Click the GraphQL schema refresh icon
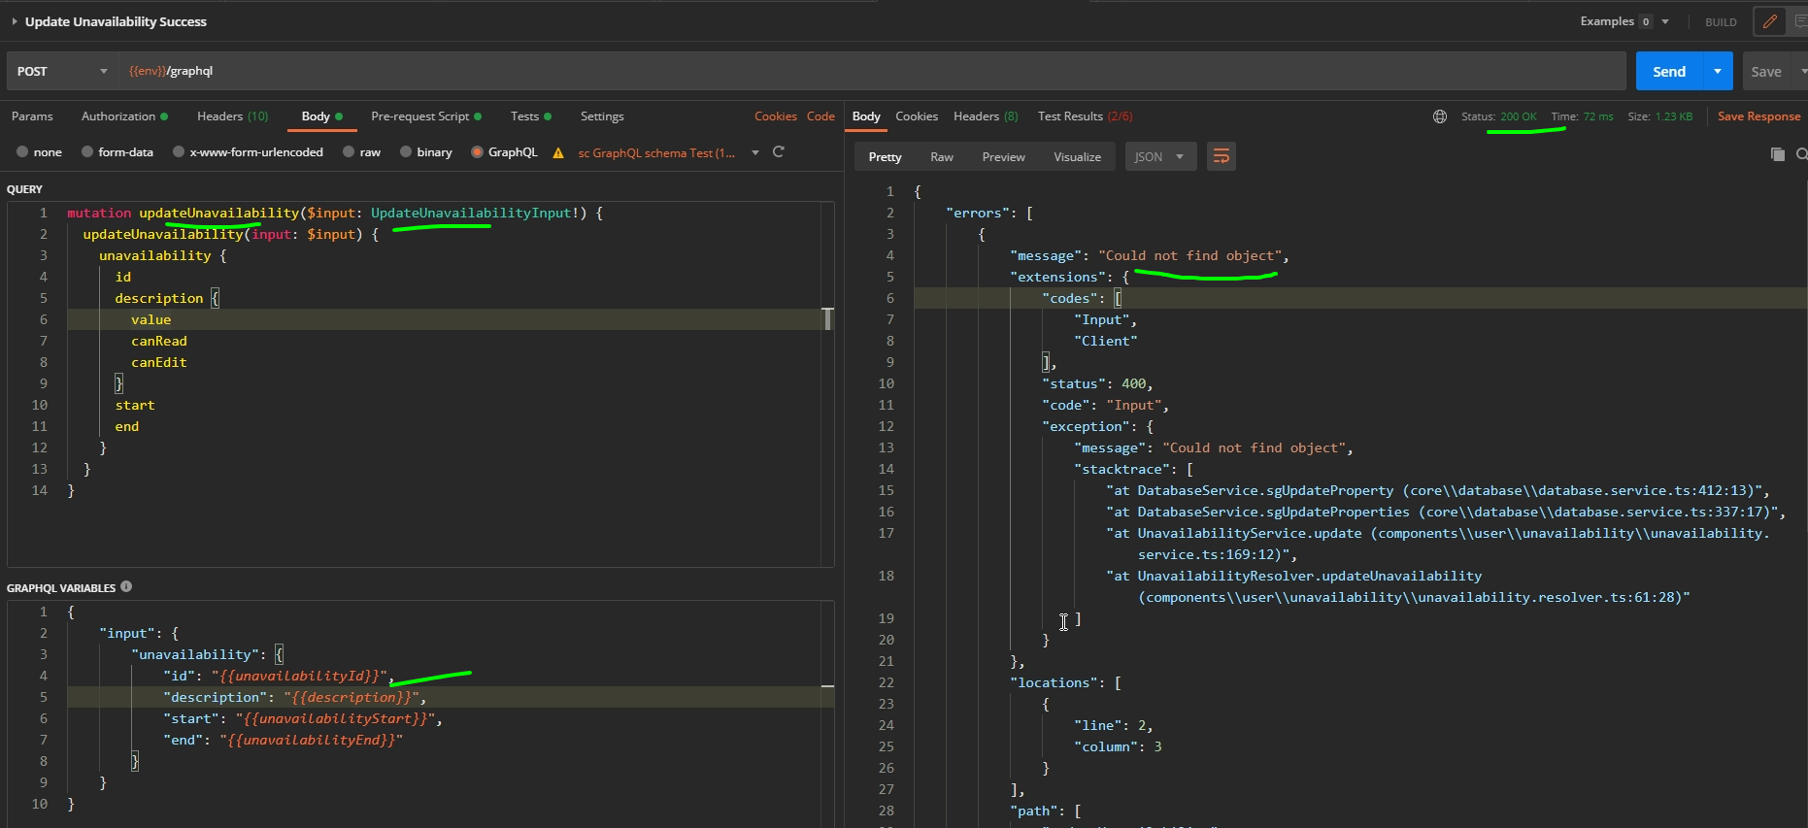This screenshot has width=1808, height=828. tap(778, 152)
